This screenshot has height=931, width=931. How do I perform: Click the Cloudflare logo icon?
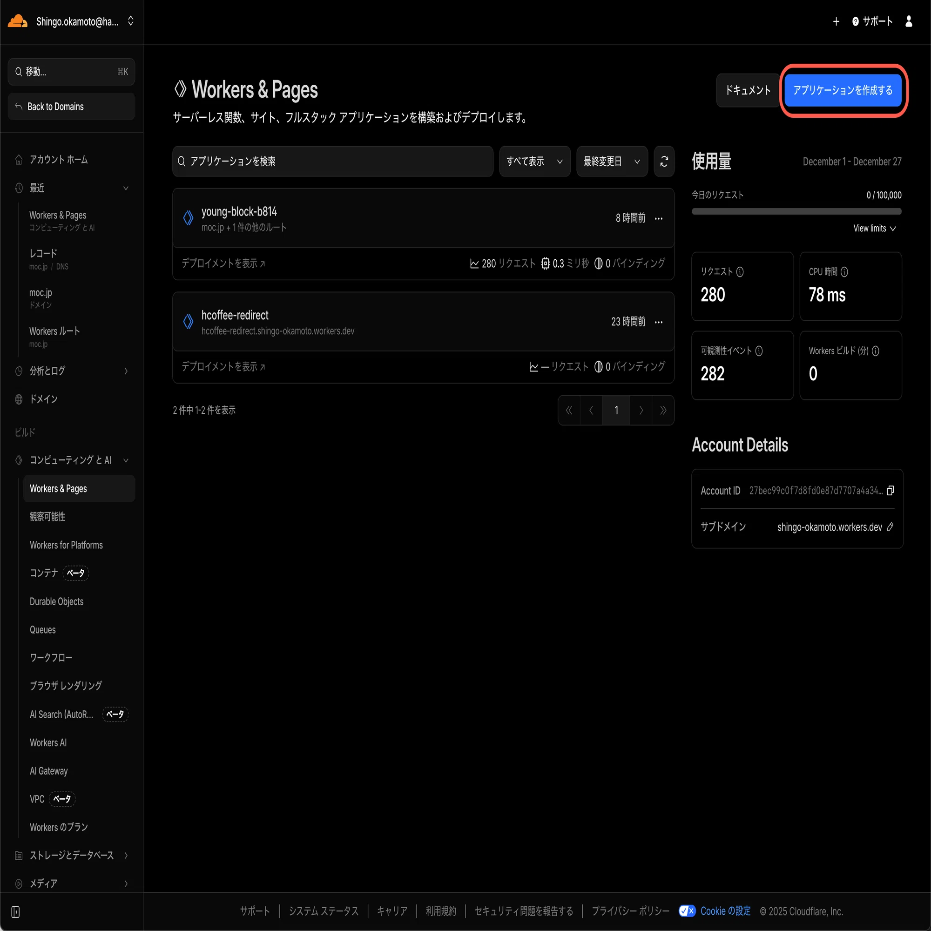coord(18,21)
